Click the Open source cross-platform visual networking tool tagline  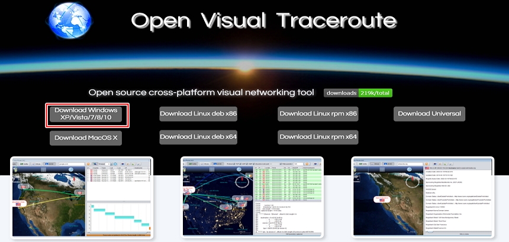tap(201, 93)
